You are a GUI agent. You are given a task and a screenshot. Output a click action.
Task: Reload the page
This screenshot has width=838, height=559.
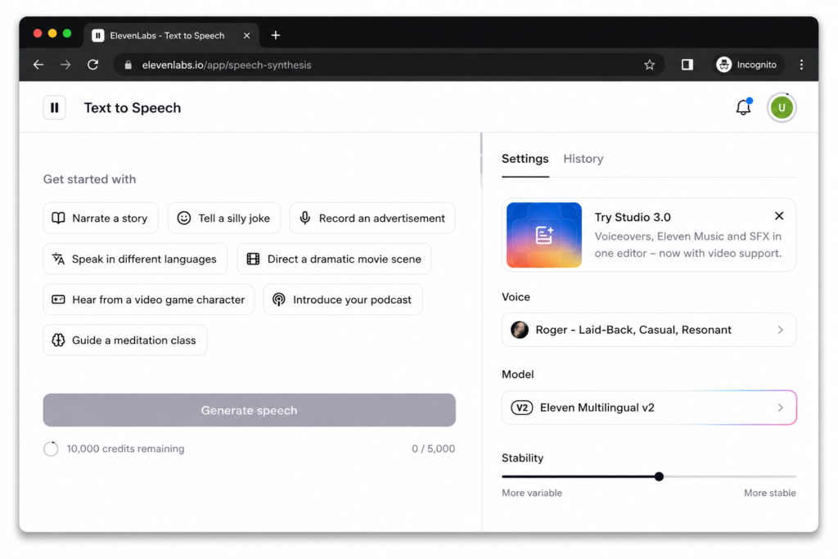(93, 65)
